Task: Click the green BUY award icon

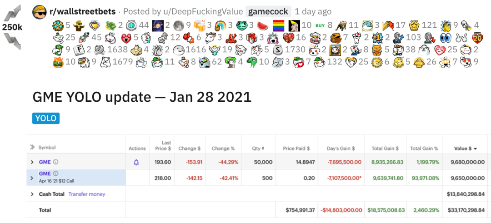Action: (x=320, y=25)
